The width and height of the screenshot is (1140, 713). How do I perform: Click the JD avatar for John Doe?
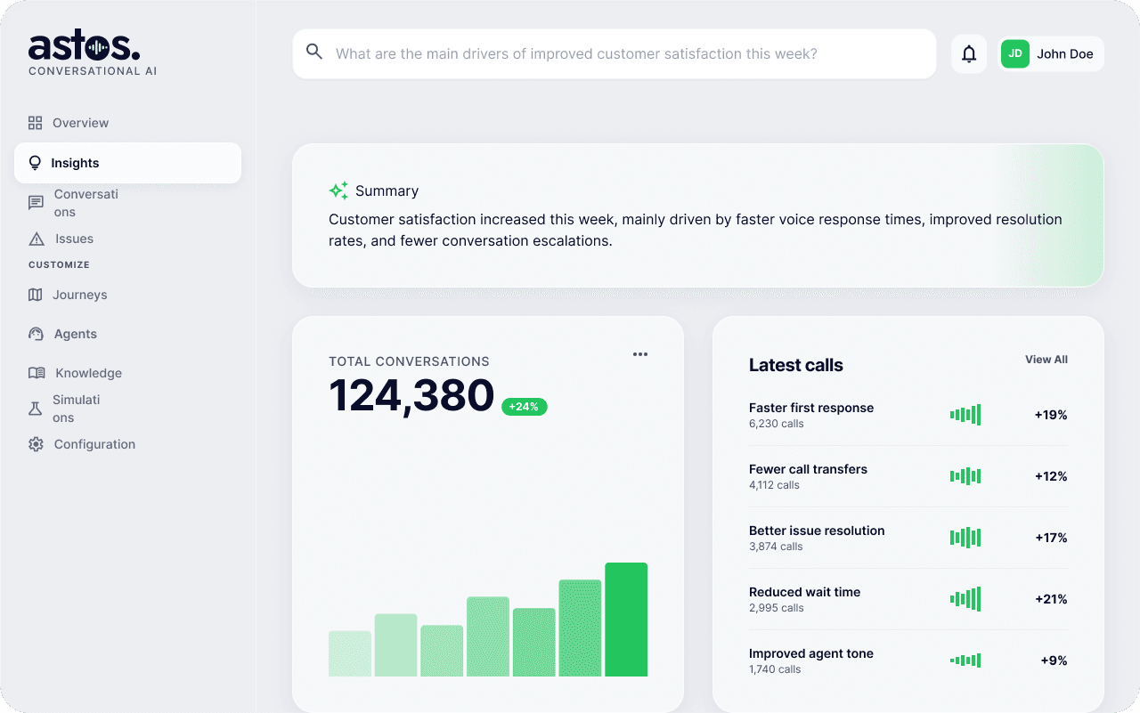1014,53
